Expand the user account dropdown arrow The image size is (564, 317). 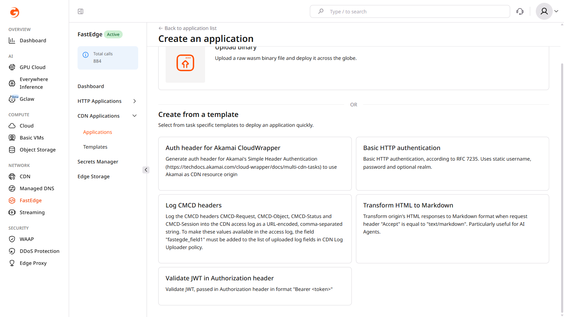click(556, 11)
